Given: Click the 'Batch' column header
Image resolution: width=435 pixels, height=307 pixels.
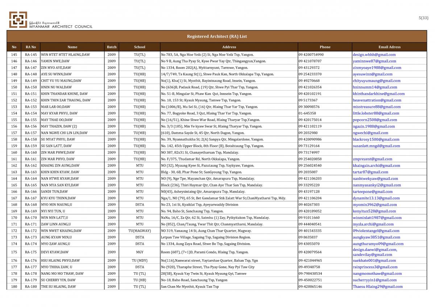Looking at the screenshot, I should click(x=112, y=47).
